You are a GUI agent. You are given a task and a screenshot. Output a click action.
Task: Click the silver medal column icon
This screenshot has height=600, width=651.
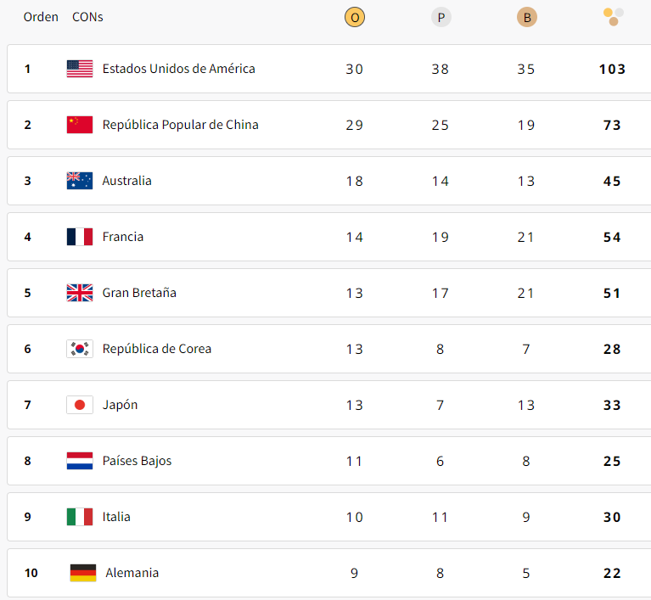(441, 17)
